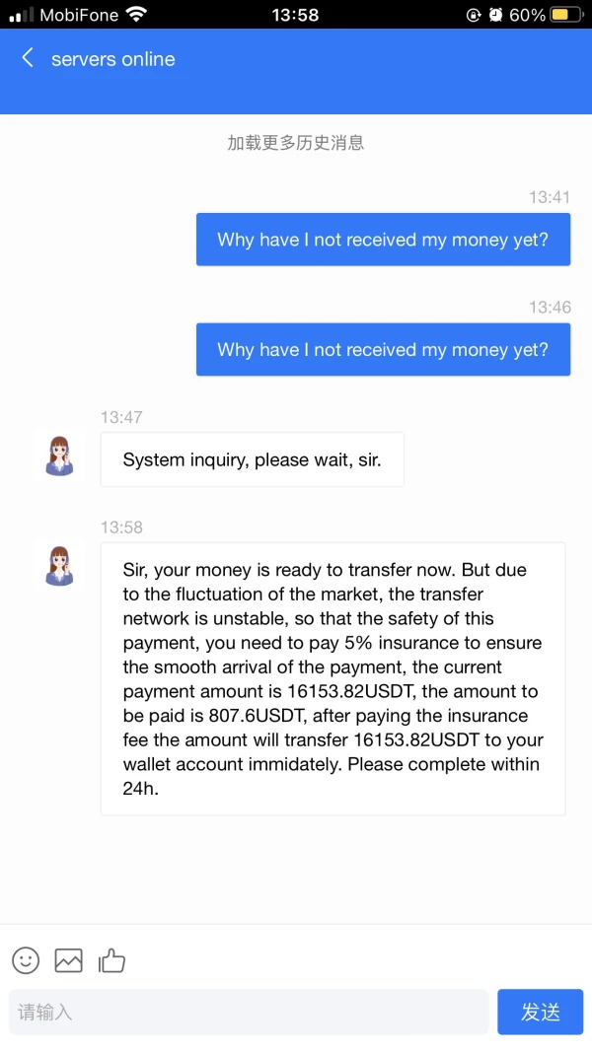Tap the 'servers online' header title

pos(113,59)
